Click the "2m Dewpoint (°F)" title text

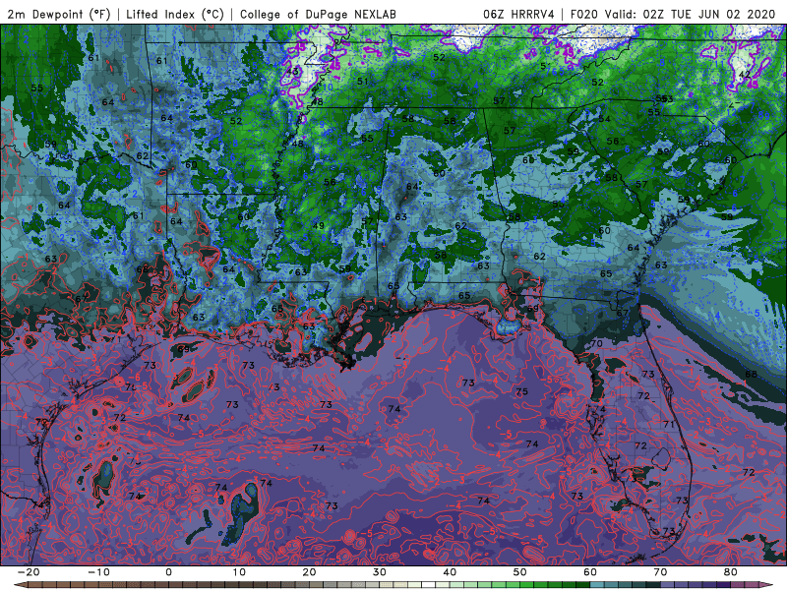coord(59,14)
